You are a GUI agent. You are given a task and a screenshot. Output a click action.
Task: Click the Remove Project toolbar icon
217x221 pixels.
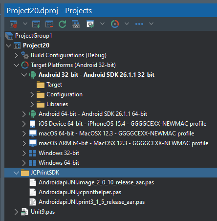tap(49, 24)
